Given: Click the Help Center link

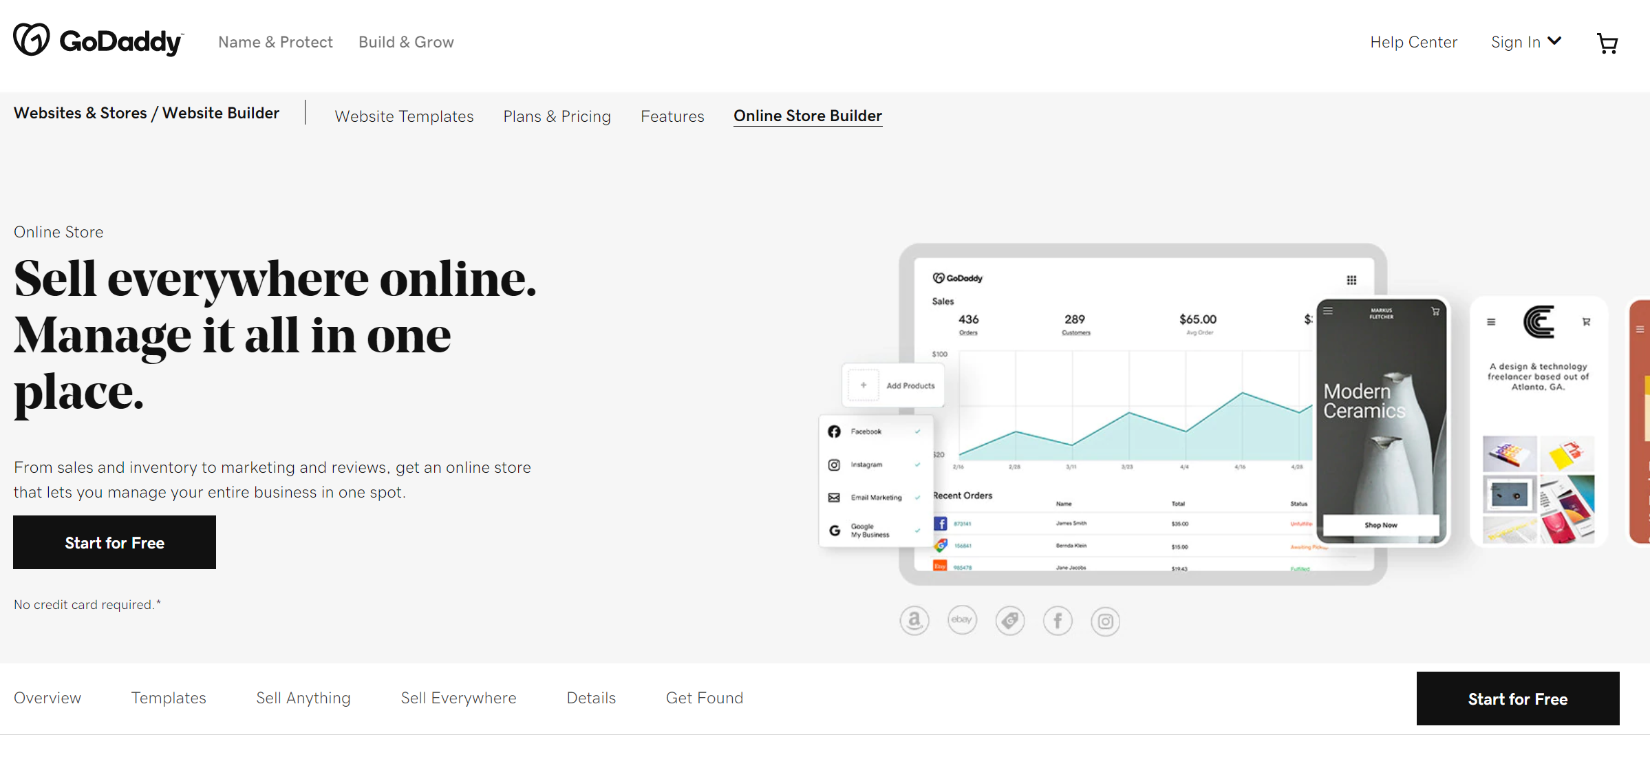Looking at the screenshot, I should 1414,42.
